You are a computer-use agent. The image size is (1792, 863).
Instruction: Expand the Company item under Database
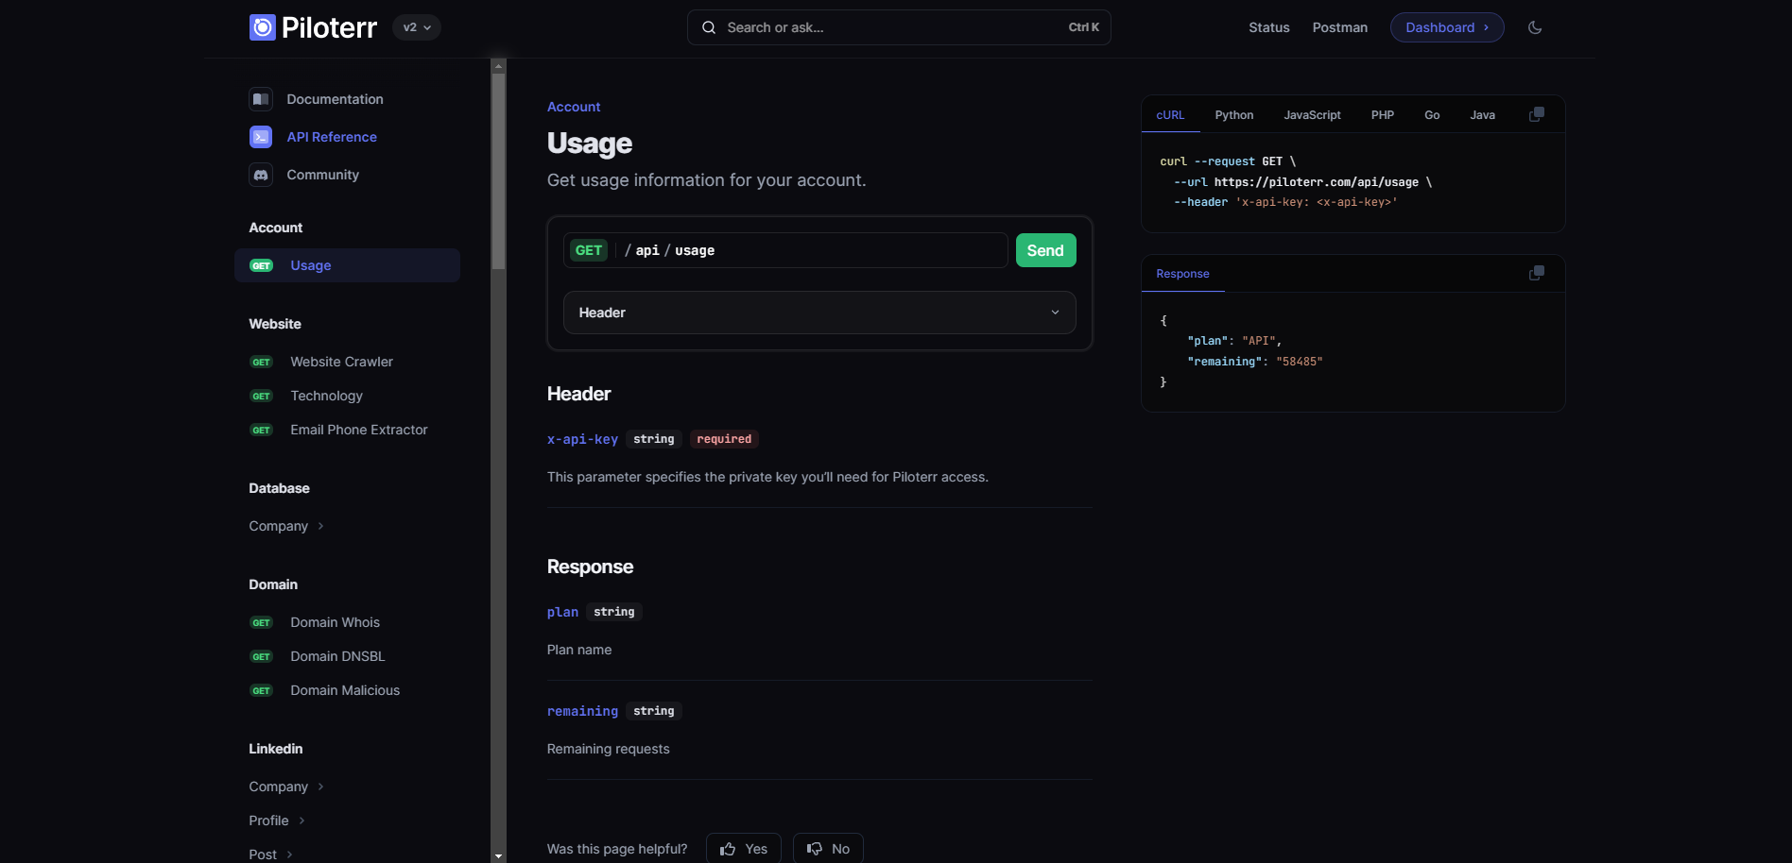[285, 526]
